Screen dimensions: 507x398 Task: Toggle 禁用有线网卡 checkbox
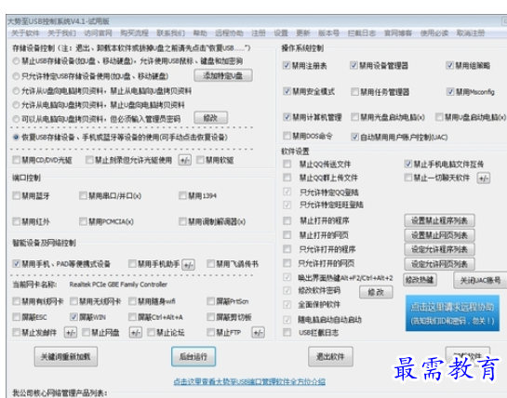(x=16, y=301)
